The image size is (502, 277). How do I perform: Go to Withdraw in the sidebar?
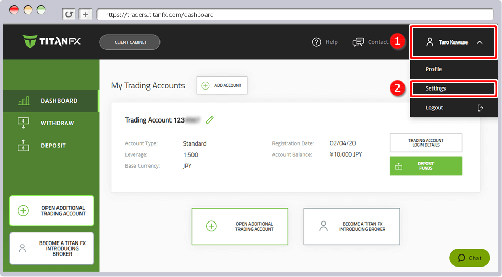[x=57, y=123]
